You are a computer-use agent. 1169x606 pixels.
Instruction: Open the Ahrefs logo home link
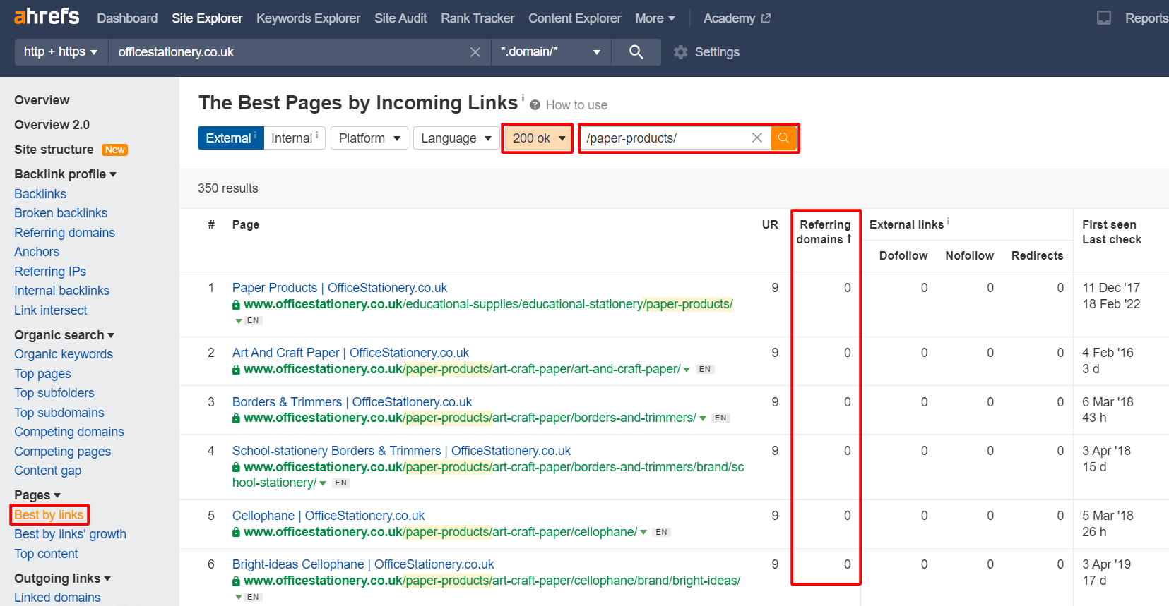click(x=47, y=16)
